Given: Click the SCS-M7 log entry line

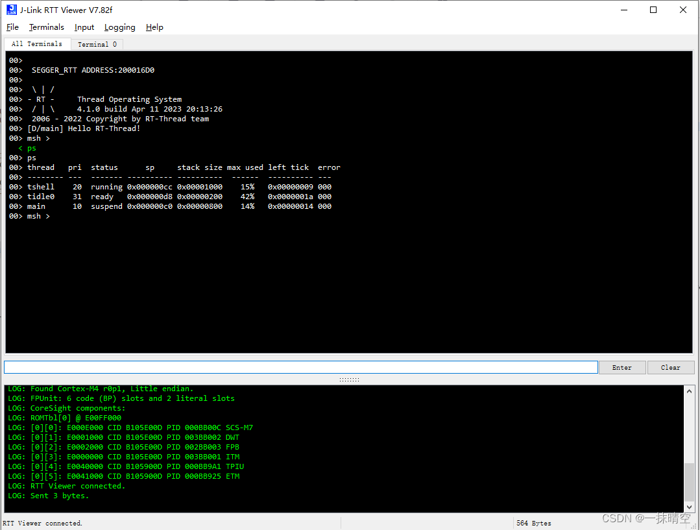Looking at the screenshot, I should [130, 428].
